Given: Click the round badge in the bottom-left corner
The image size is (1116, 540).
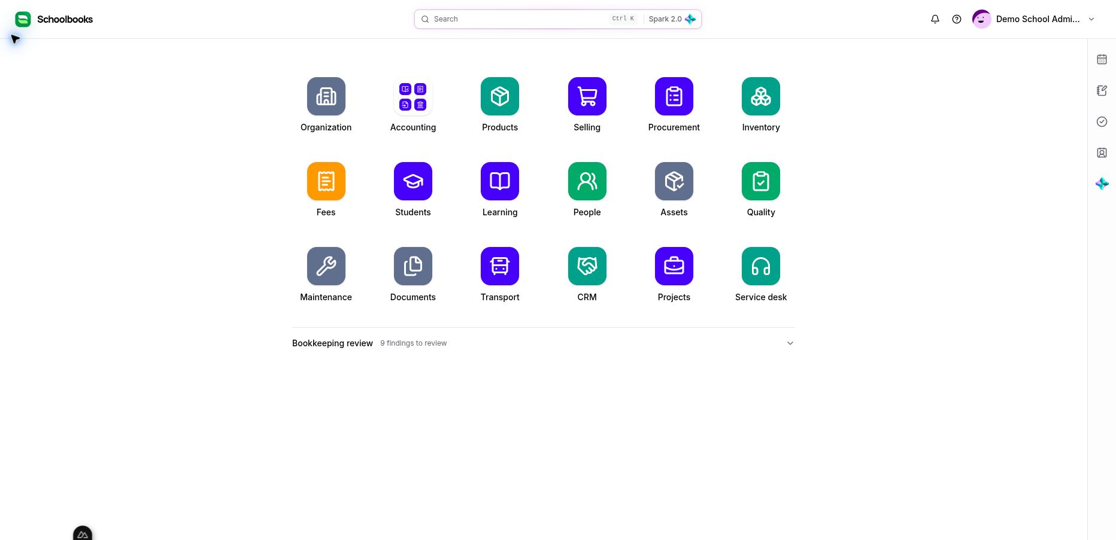Looking at the screenshot, I should tap(83, 533).
